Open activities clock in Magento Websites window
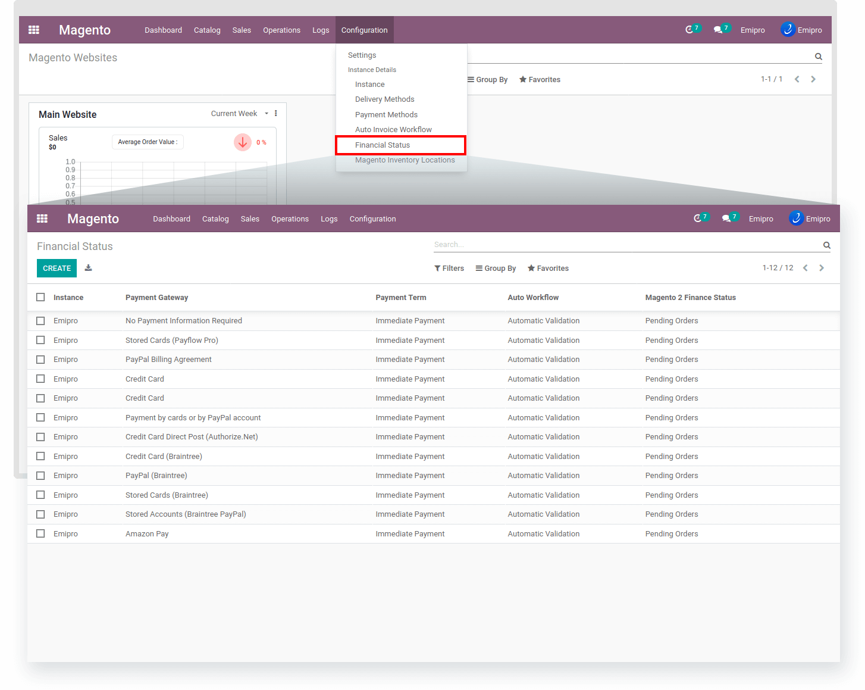 click(690, 30)
